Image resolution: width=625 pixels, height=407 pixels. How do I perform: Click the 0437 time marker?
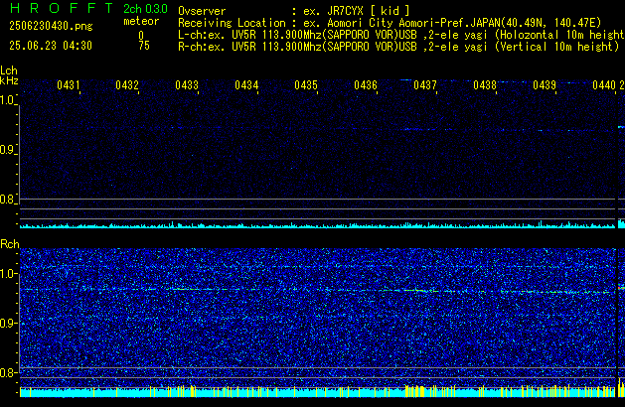click(425, 85)
